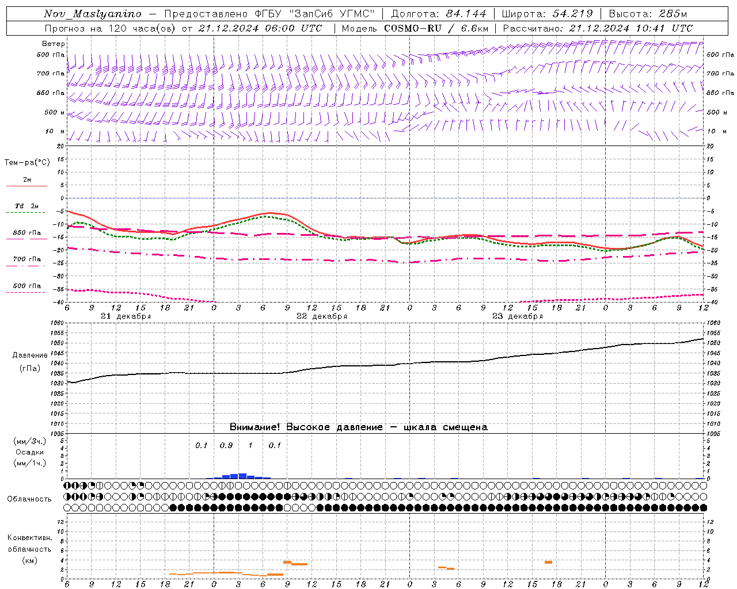Click the (мм/1ч.) precipitation unit label
This screenshot has width=737, height=589.
(x=30, y=463)
